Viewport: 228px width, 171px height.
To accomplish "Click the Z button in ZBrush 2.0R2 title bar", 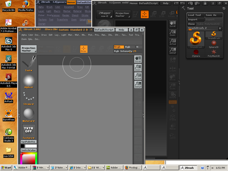I will pyautogui.click(x=84, y=30).
